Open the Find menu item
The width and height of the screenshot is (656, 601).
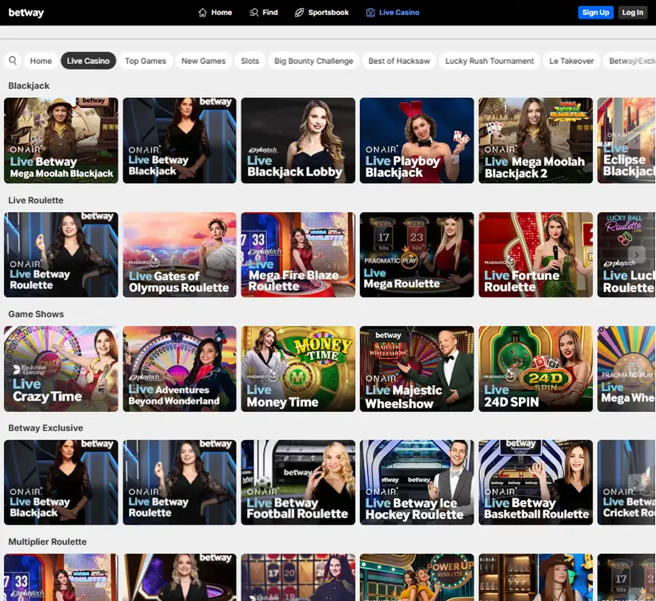263,13
